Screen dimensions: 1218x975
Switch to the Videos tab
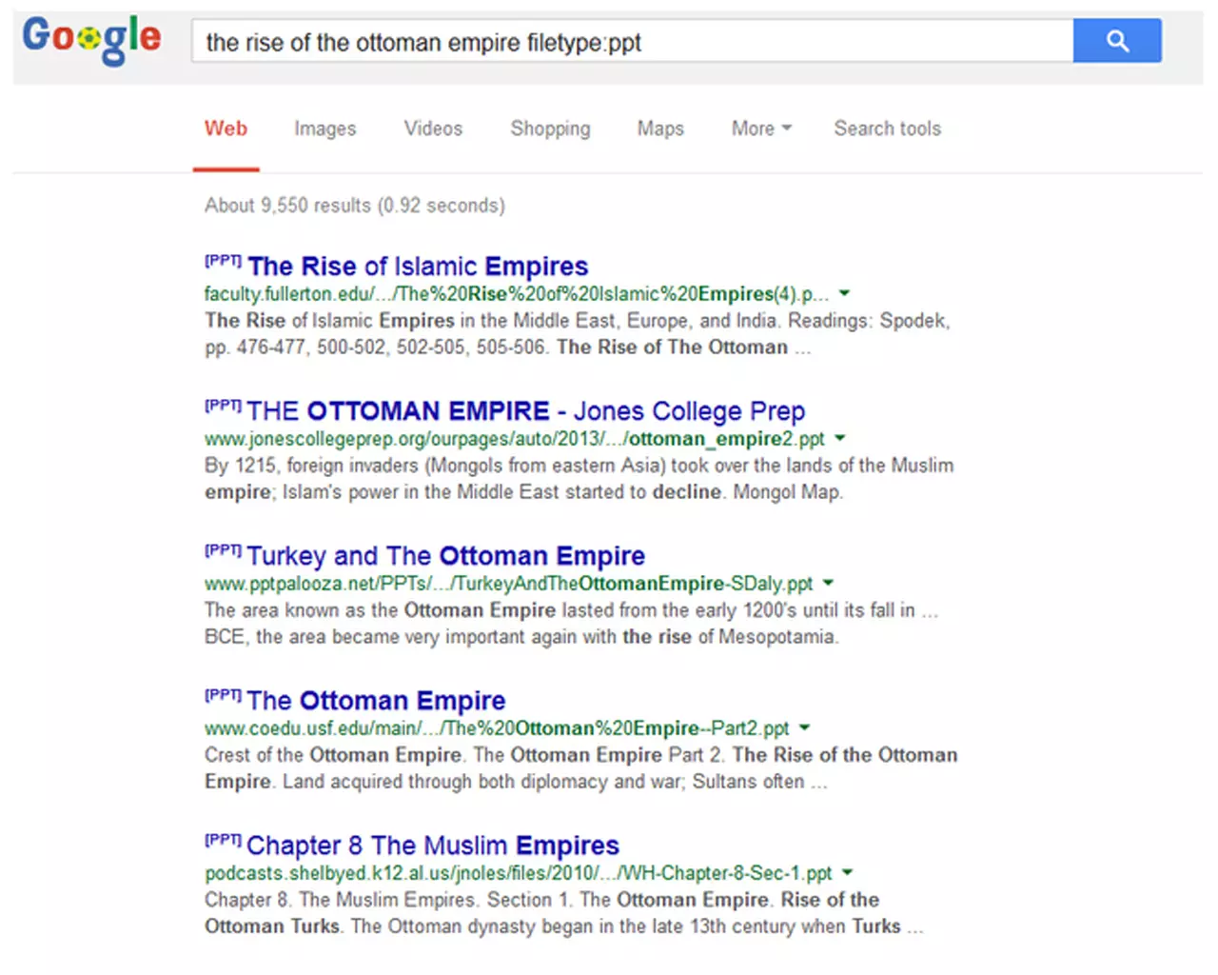tap(433, 129)
